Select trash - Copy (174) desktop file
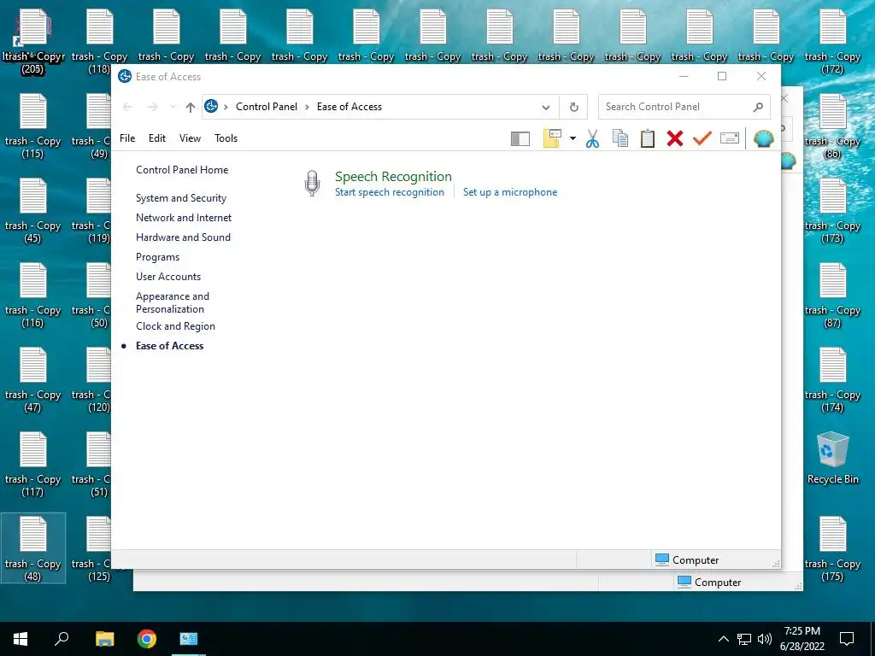This screenshot has height=656, width=875. click(832, 380)
